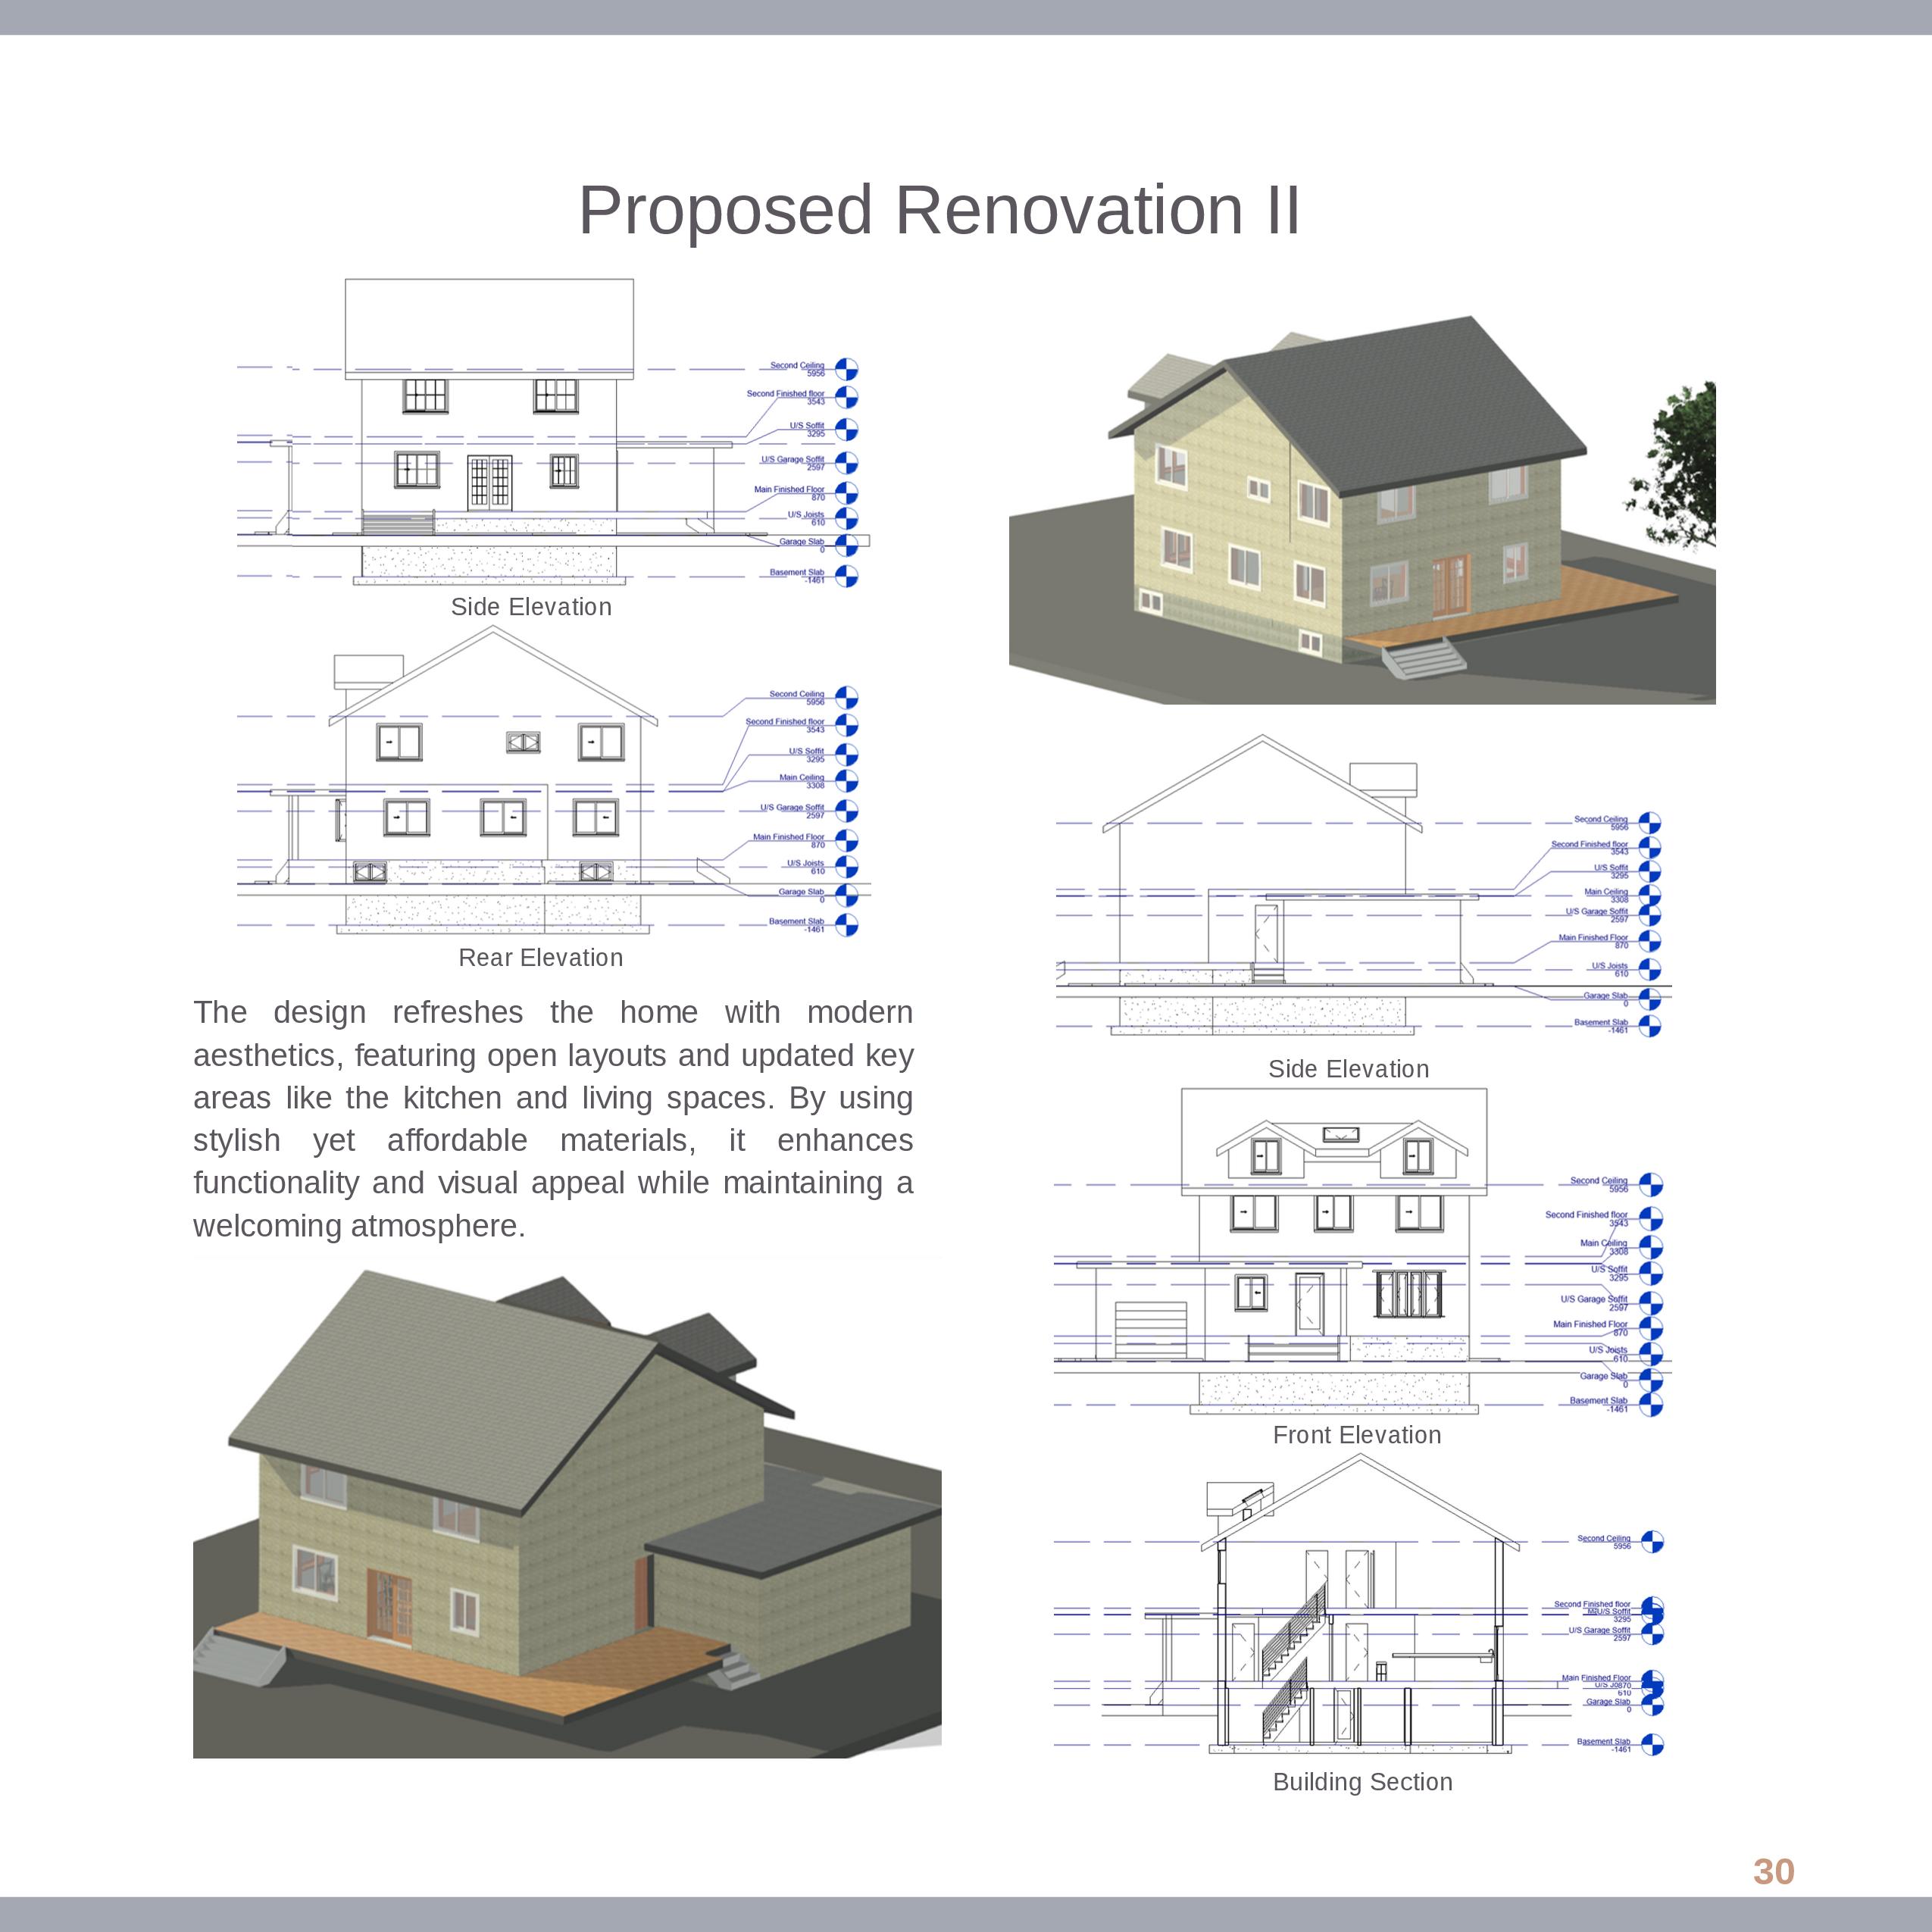Click Basement Slab level marker in Building Section
The height and width of the screenshot is (1932, 1932).
pyautogui.click(x=1652, y=1744)
